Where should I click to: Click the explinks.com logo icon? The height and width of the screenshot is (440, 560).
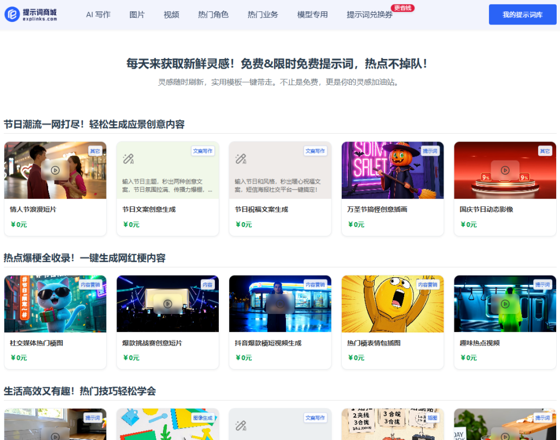[12, 15]
